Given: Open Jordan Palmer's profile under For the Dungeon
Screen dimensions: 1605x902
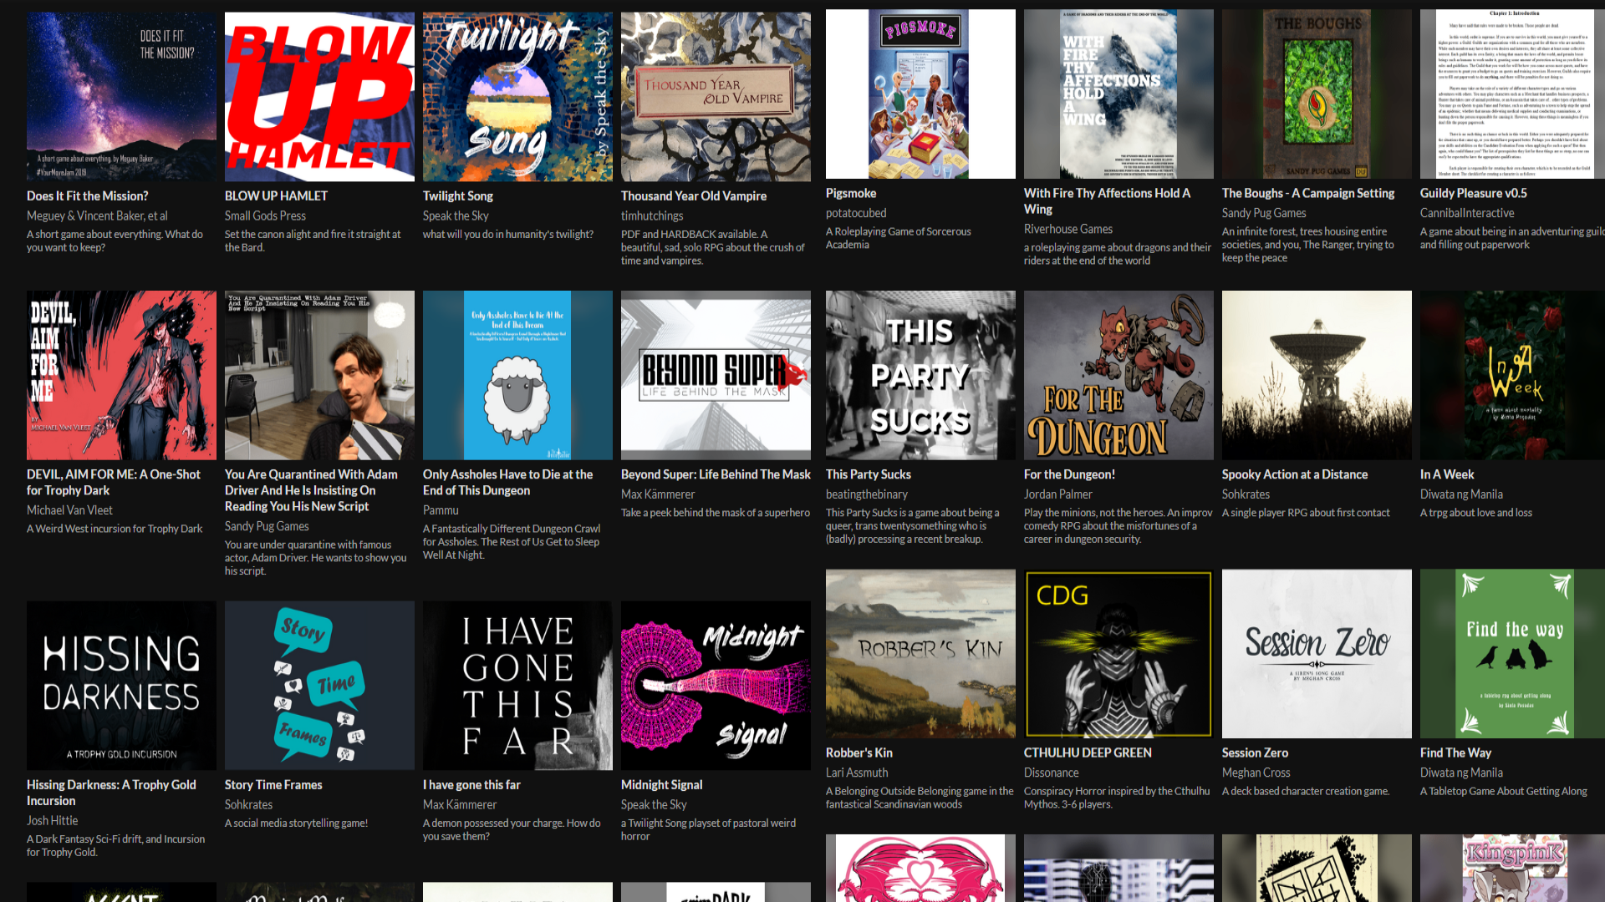Looking at the screenshot, I should [1057, 494].
